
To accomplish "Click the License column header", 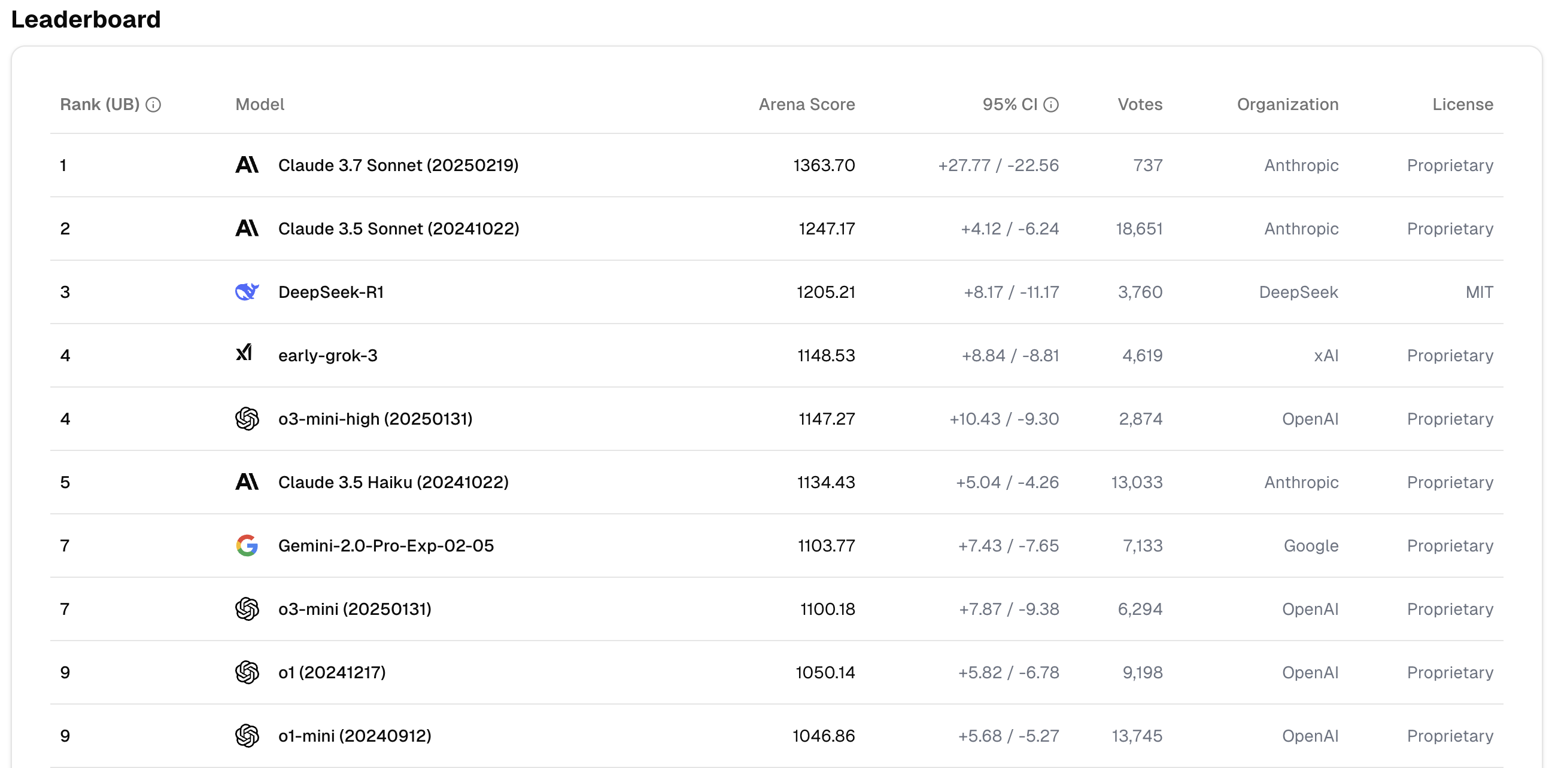I will pyautogui.click(x=1463, y=104).
